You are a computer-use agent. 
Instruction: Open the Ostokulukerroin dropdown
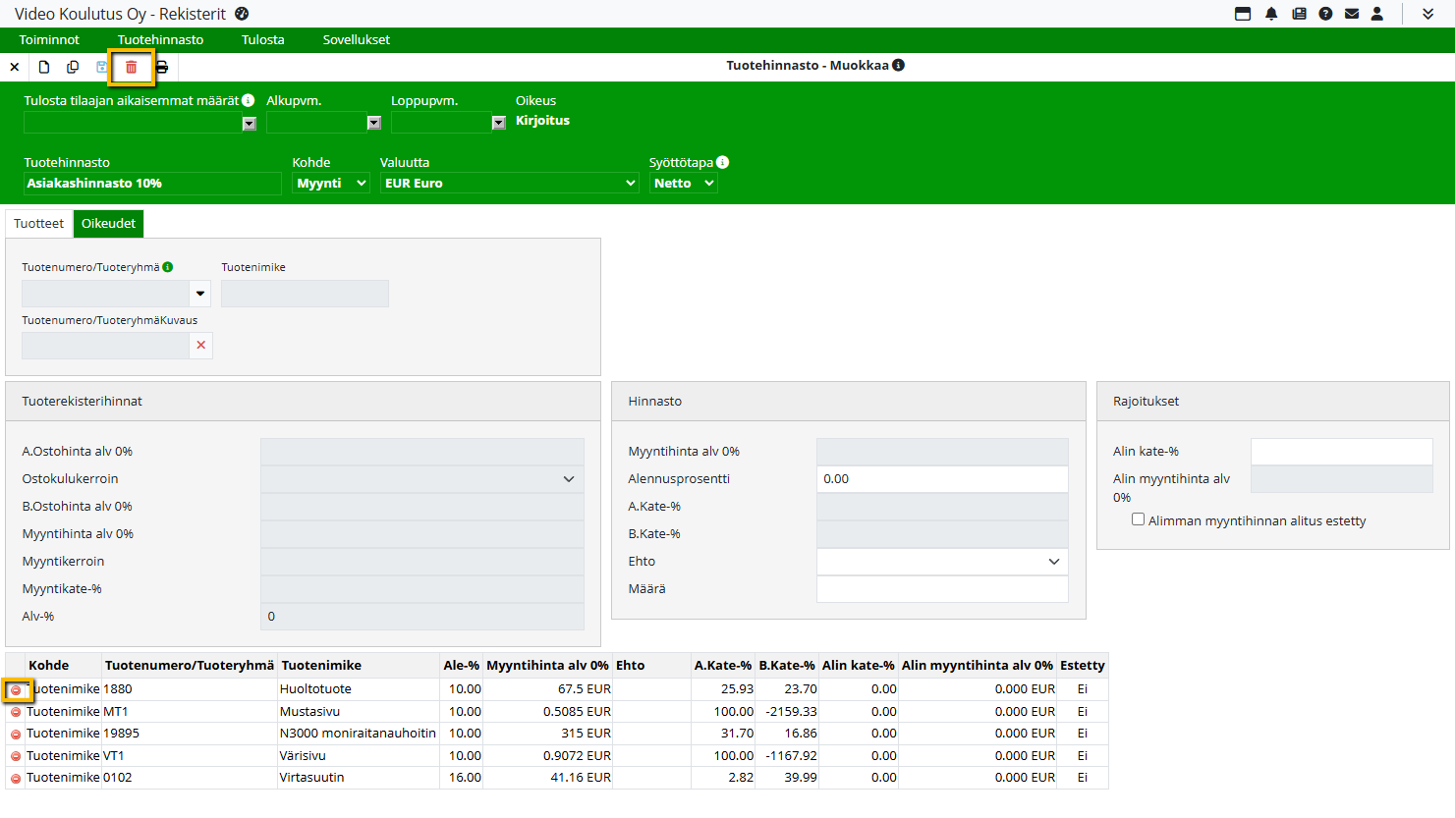click(421, 479)
